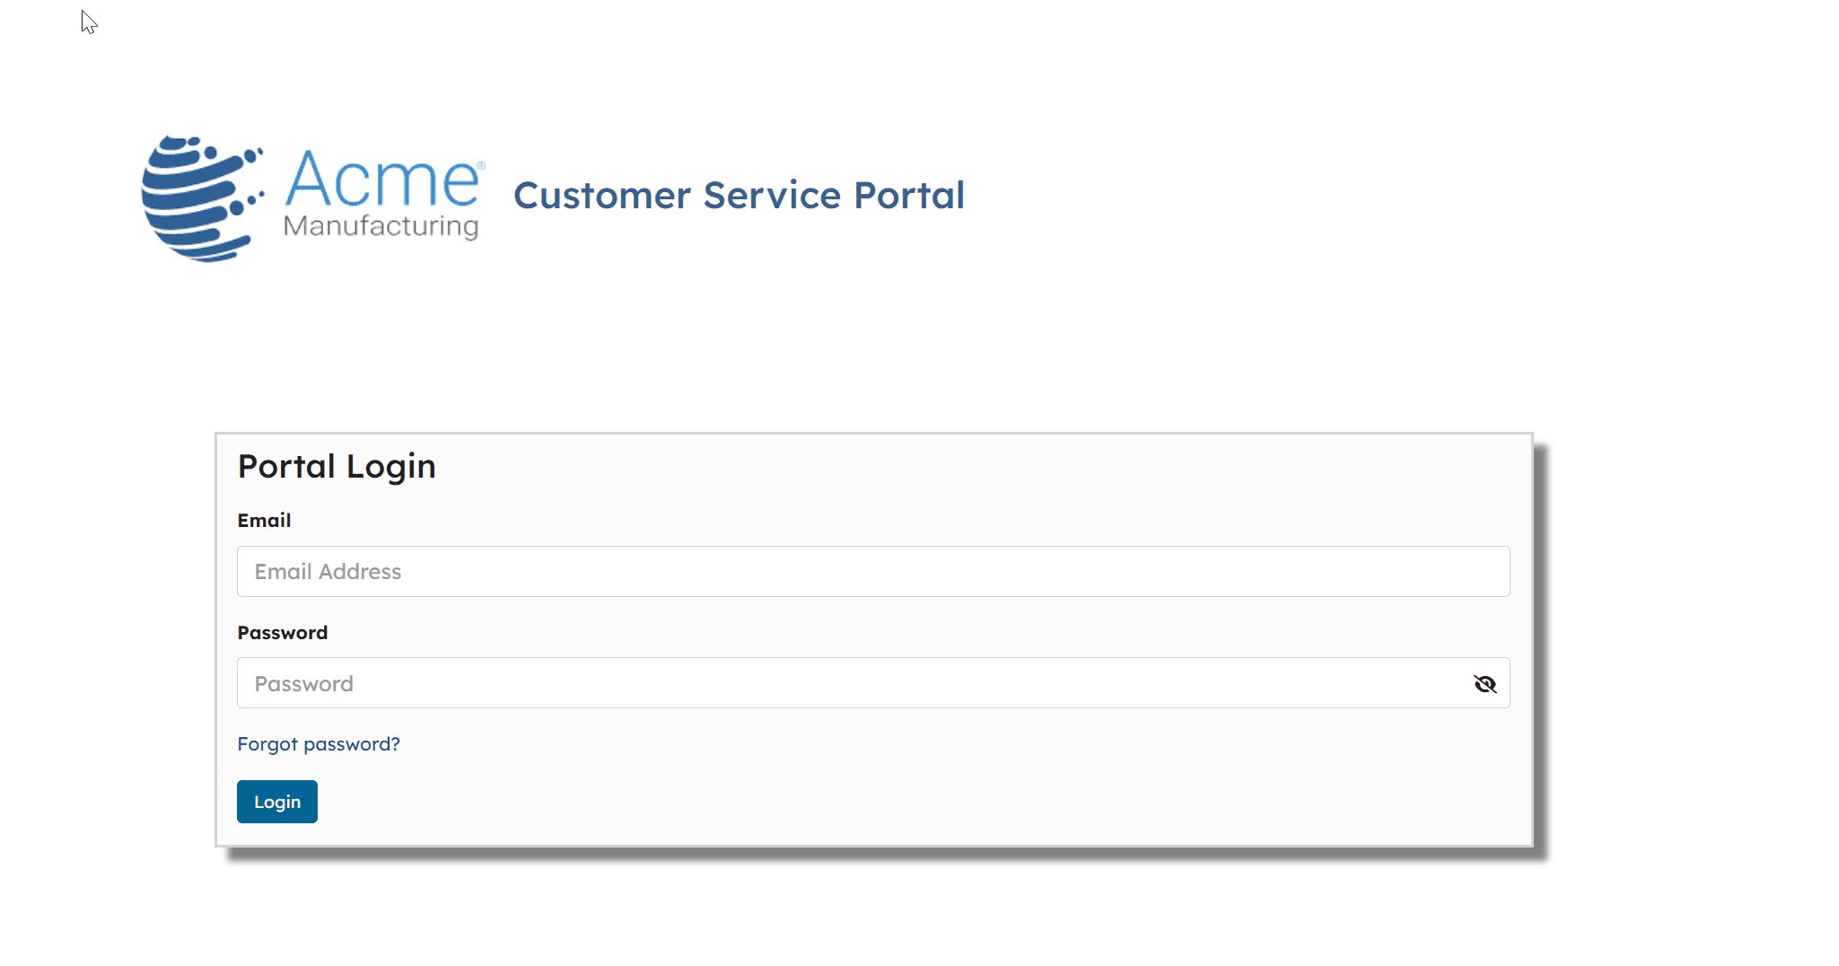The height and width of the screenshot is (966, 1839).
Task: Click the word Portal in the header title
Action: coord(908,196)
